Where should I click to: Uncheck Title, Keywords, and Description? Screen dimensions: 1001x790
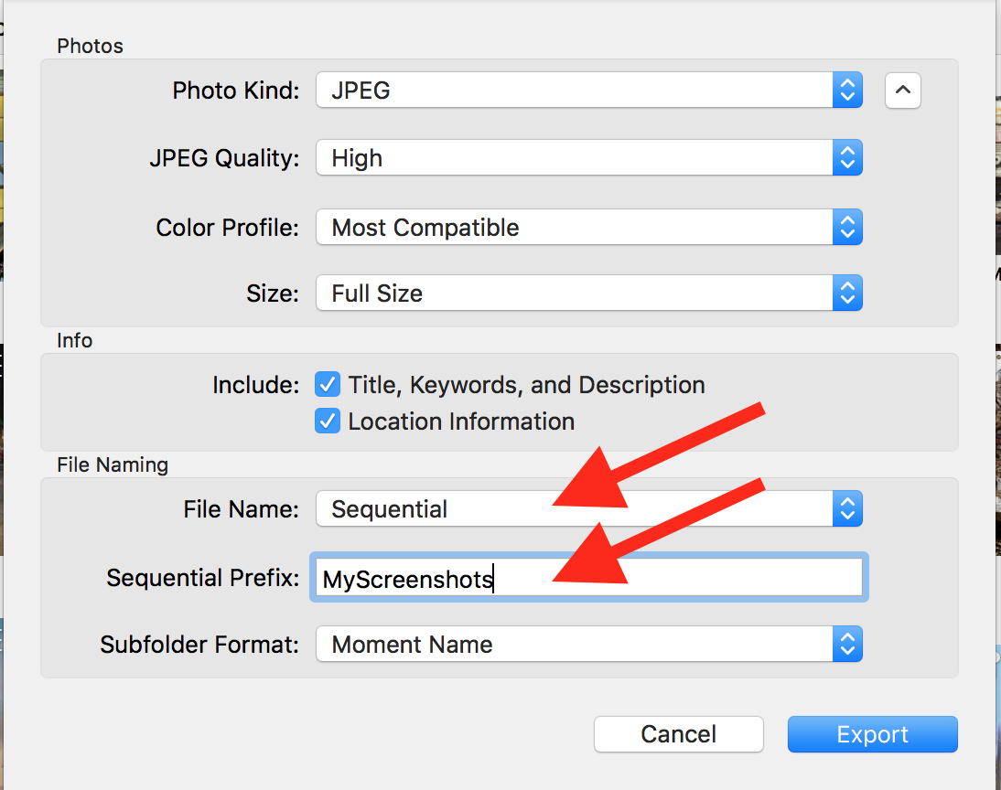328,384
